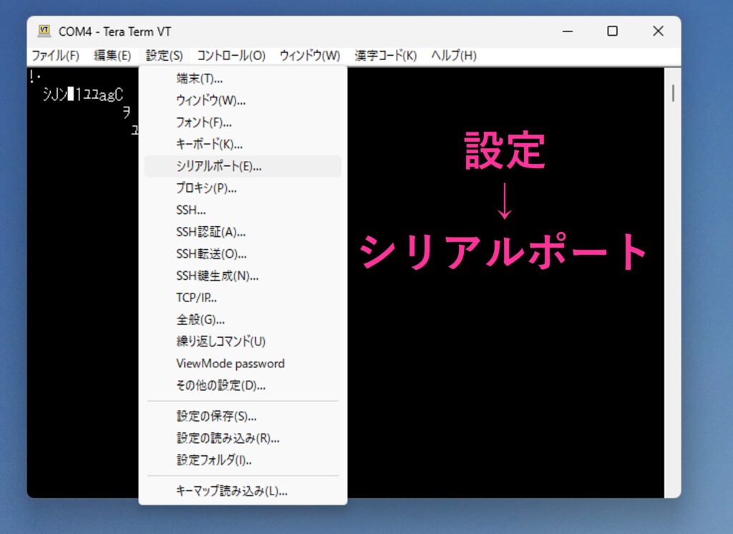
Task: Choose 設定の読み込み(R)... menu entry
Action: 228,438
